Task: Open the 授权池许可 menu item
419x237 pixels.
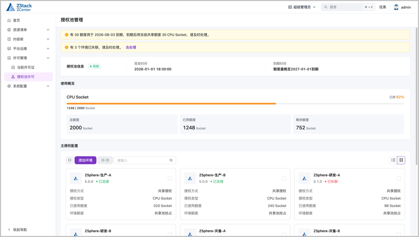Action: (28, 77)
